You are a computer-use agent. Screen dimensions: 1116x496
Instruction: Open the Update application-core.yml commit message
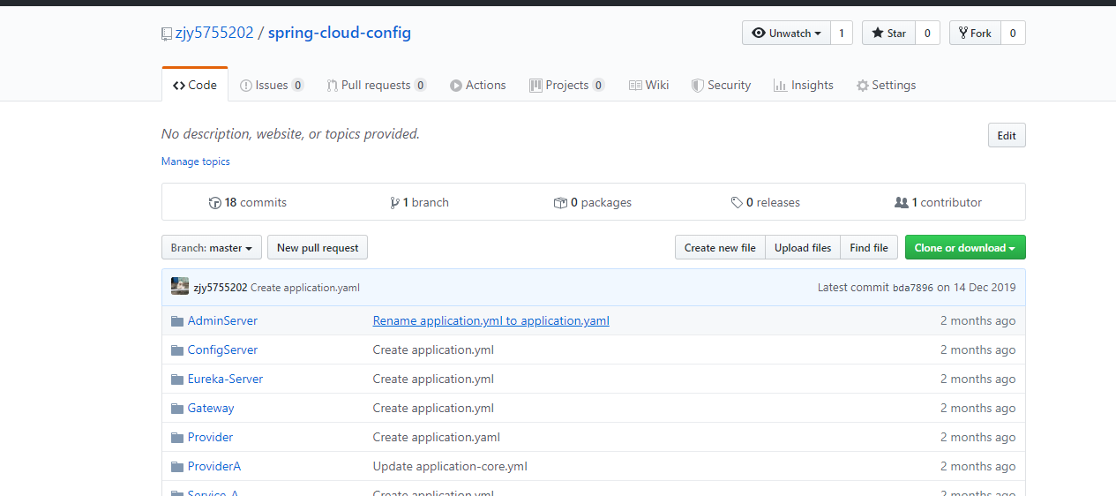(450, 467)
